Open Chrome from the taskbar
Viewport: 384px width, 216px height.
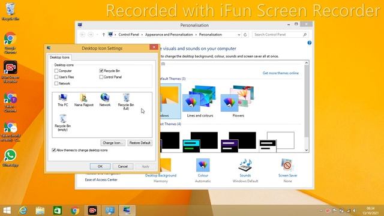click(x=75, y=211)
